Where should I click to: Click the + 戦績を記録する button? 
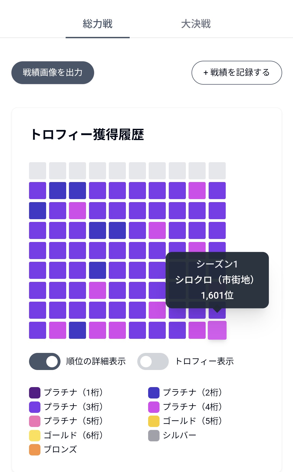point(237,73)
